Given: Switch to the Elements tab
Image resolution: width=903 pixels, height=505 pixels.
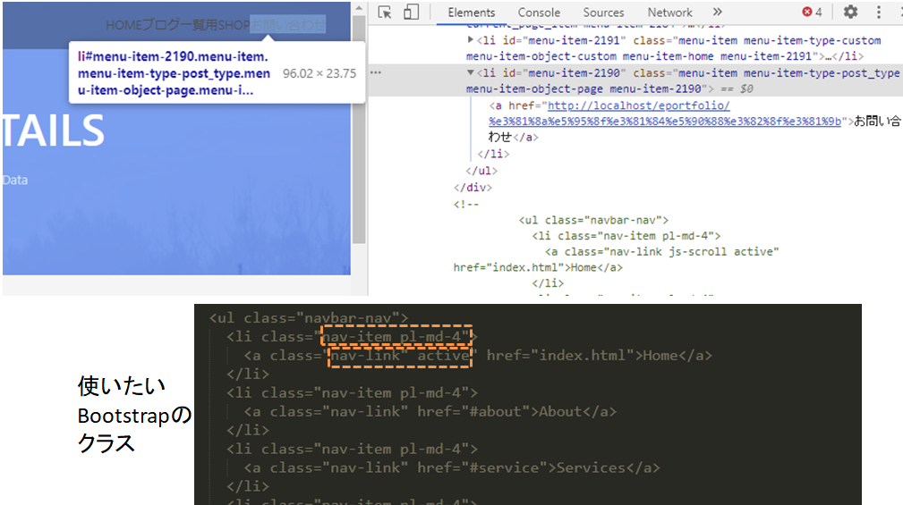Looking at the screenshot, I should coord(471,13).
